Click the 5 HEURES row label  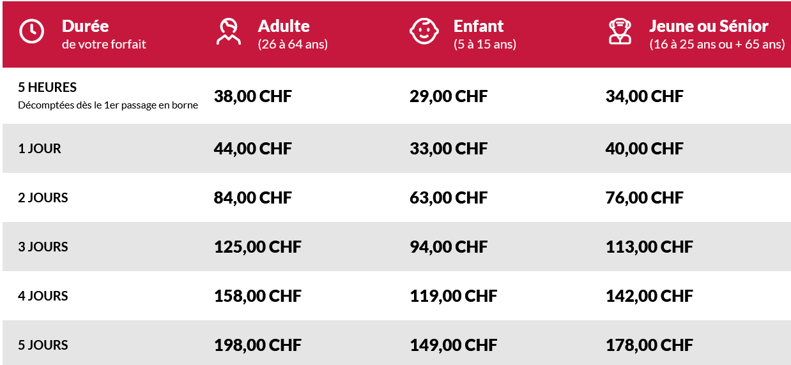47,87
